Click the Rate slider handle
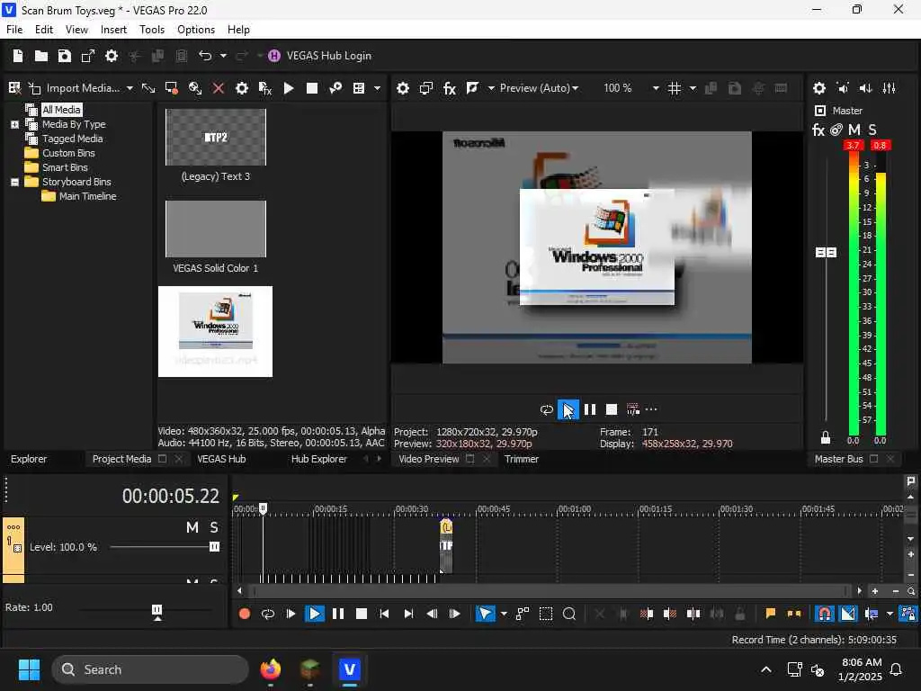Image resolution: width=921 pixels, height=691 pixels. (x=156, y=610)
